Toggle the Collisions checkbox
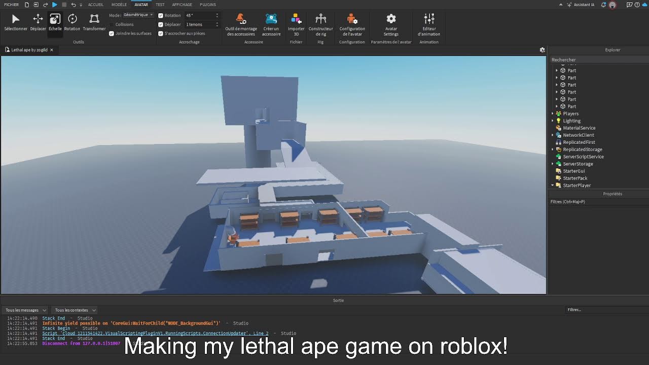Screen dimensions: 649x365 [112, 24]
